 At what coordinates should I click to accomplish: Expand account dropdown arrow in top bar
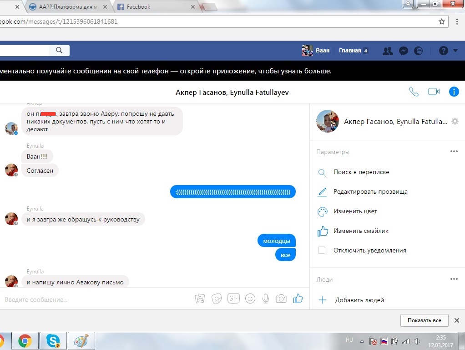455,51
